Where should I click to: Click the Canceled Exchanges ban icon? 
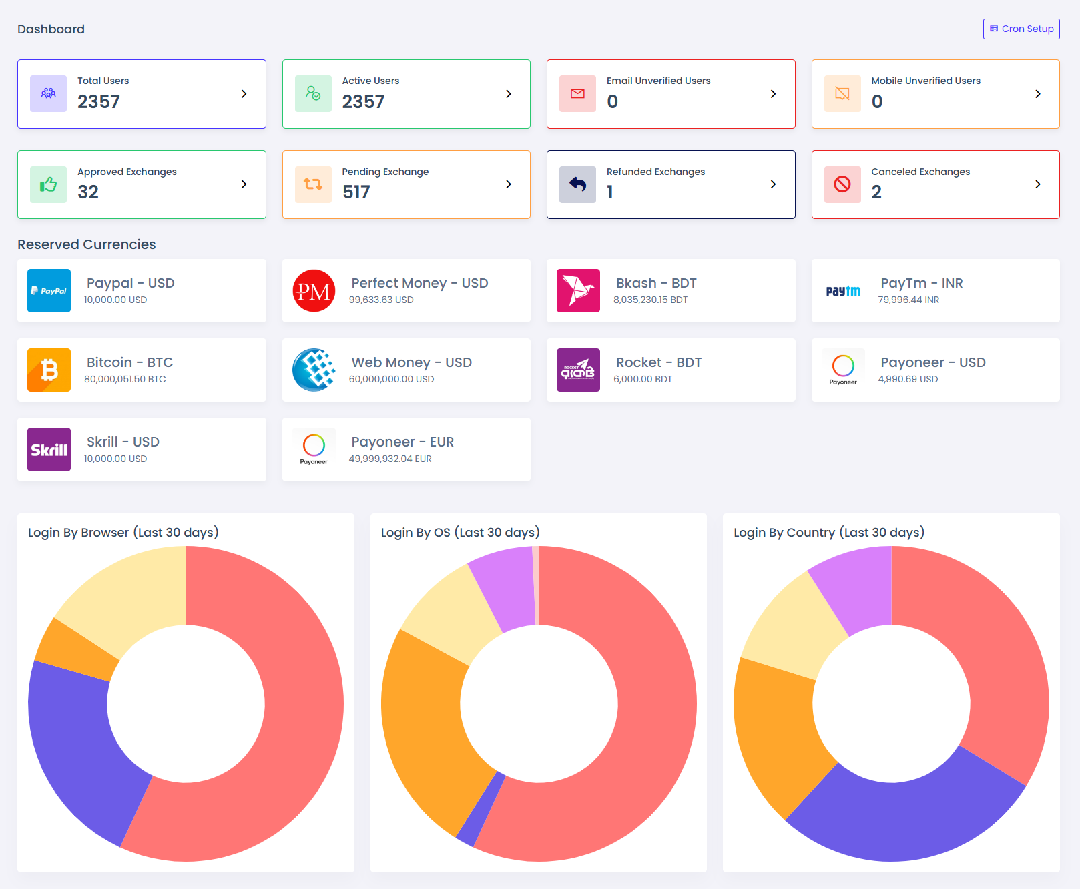click(842, 184)
